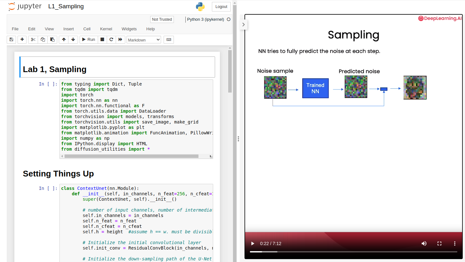This screenshot has width=465, height=262.
Task: Restart kernel and run all fast-forward icon
Action: click(120, 40)
